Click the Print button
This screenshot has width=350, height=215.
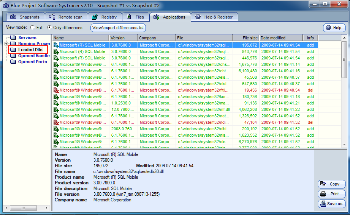pyautogui.click(x=331, y=194)
